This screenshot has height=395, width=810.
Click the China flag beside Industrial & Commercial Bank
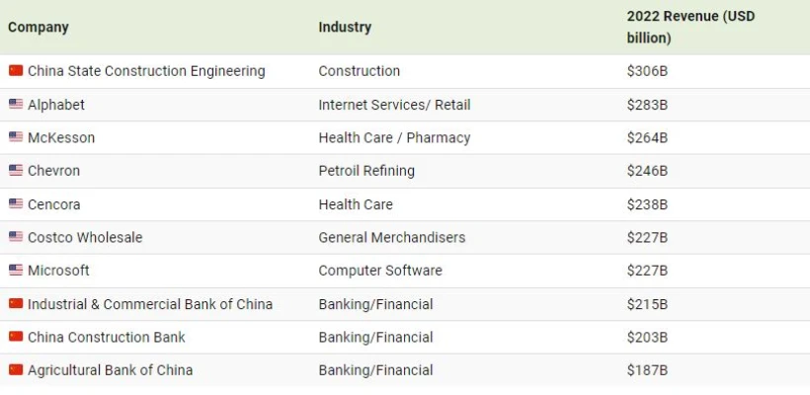click(x=16, y=304)
